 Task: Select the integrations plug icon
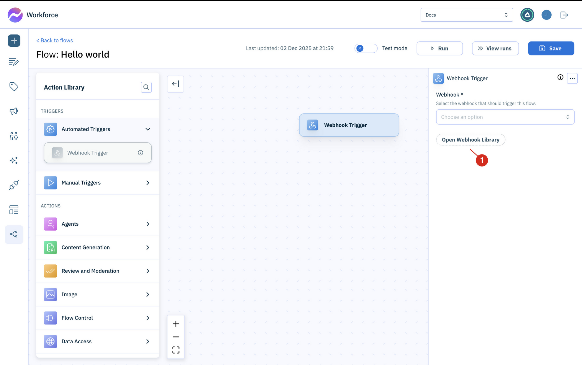coord(14,185)
